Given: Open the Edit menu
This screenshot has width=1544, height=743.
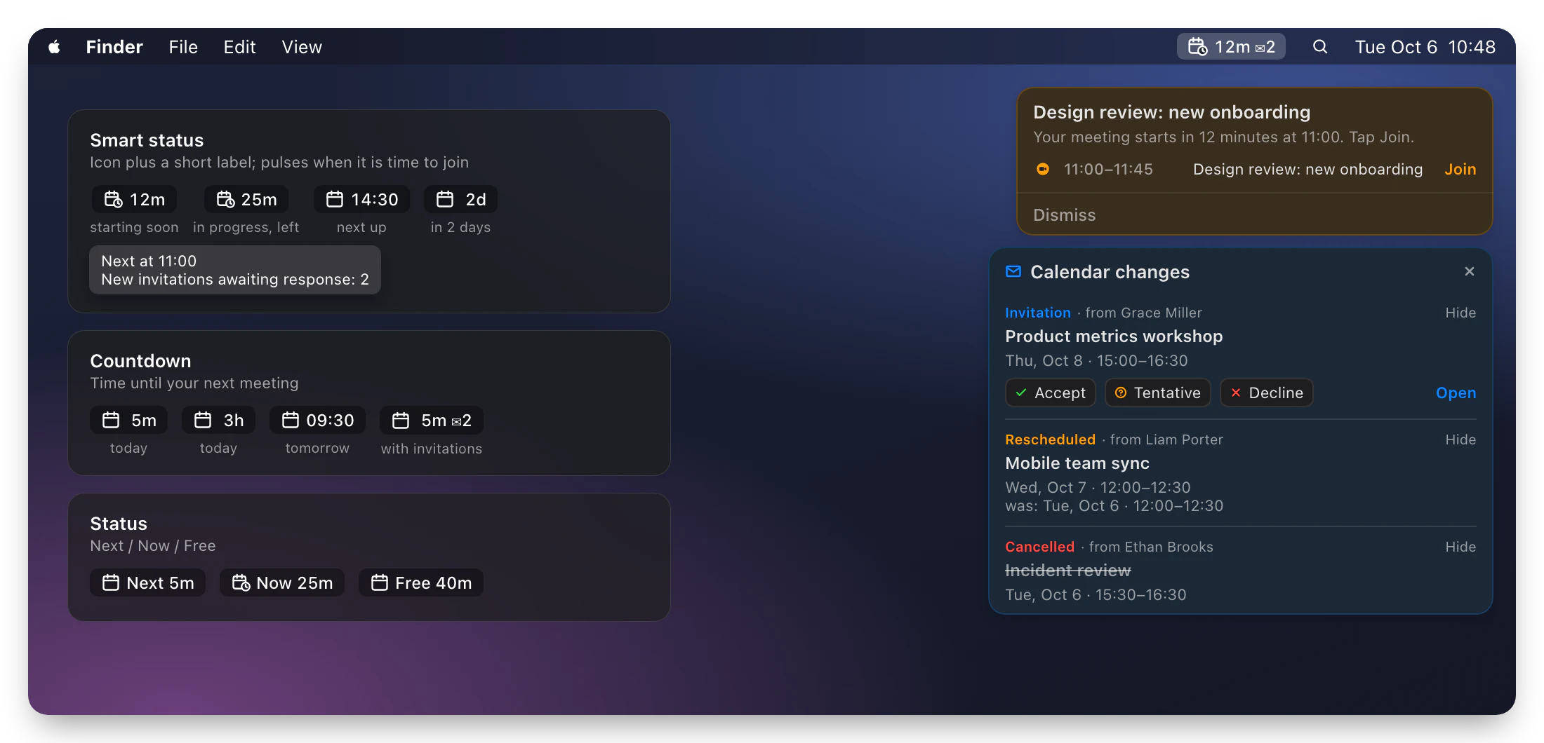Looking at the screenshot, I should click(239, 47).
